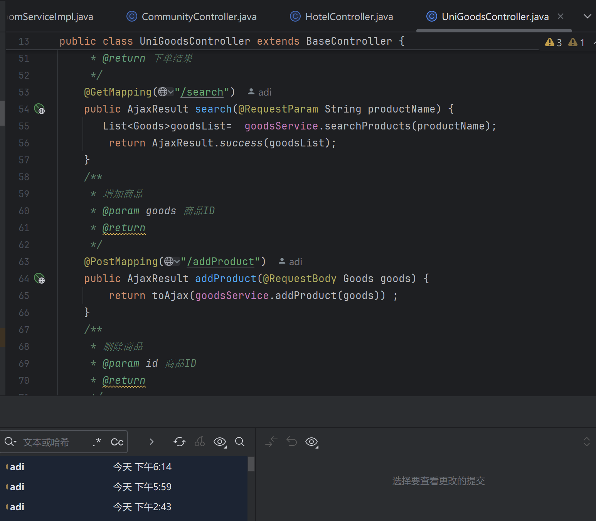Expand the right chevron in the Git log toolbar

(x=152, y=442)
